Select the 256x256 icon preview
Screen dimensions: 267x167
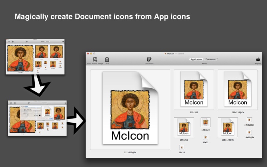tap(184, 127)
